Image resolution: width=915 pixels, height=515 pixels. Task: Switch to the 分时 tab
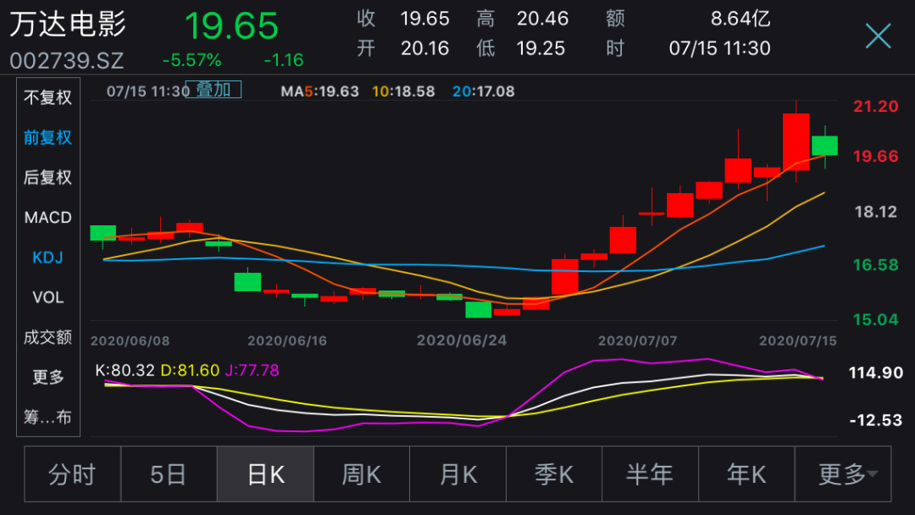(x=72, y=474)
